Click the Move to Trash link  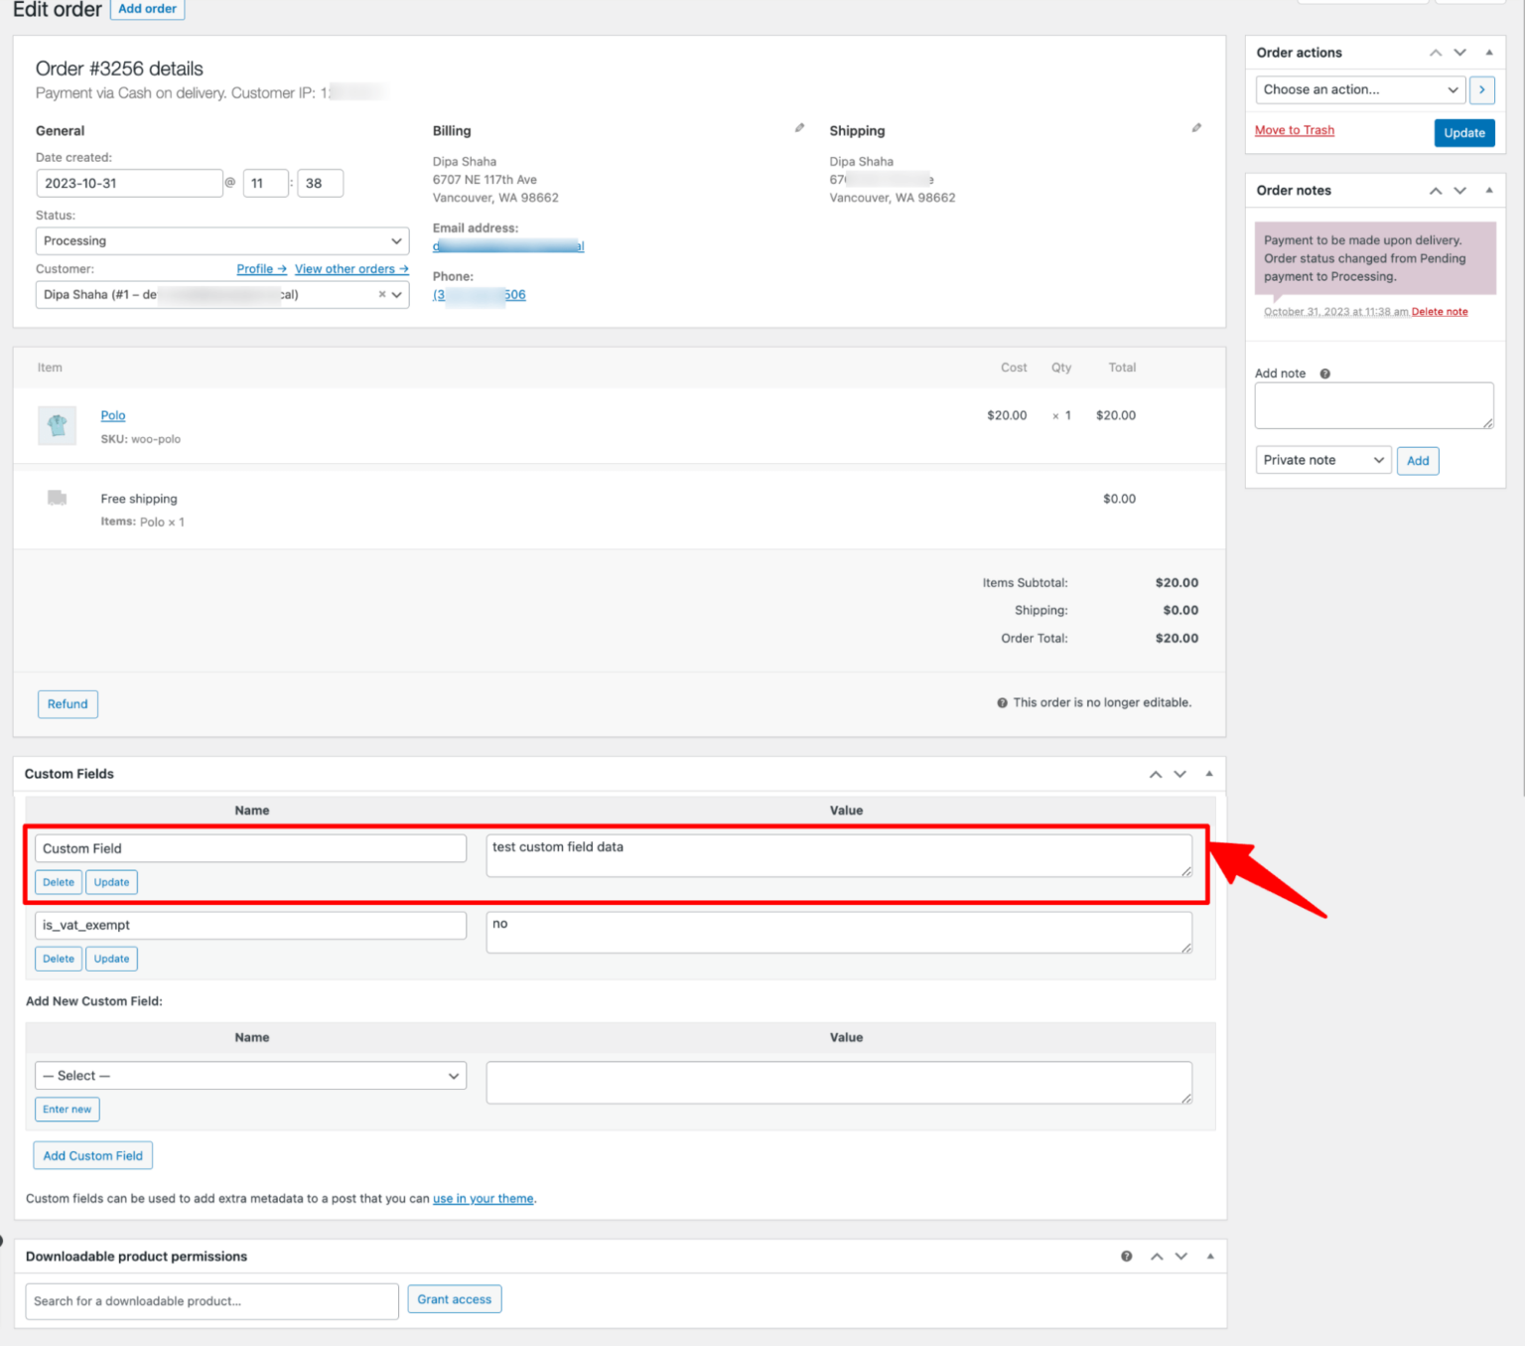click(1294, 130)
